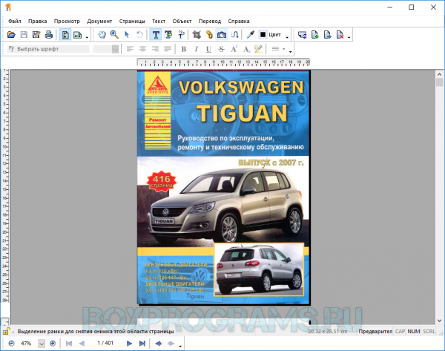Click the replace pages icon
This screenshot has height=351, width=445.
coord(303,35)
